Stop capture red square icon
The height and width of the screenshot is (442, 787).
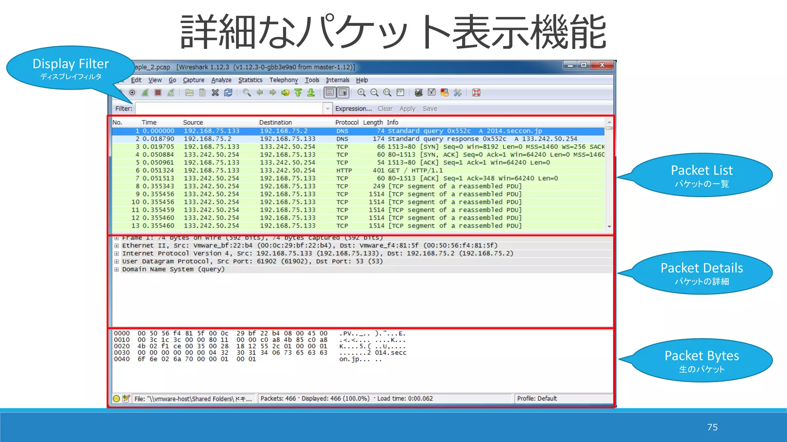[158, 92]
